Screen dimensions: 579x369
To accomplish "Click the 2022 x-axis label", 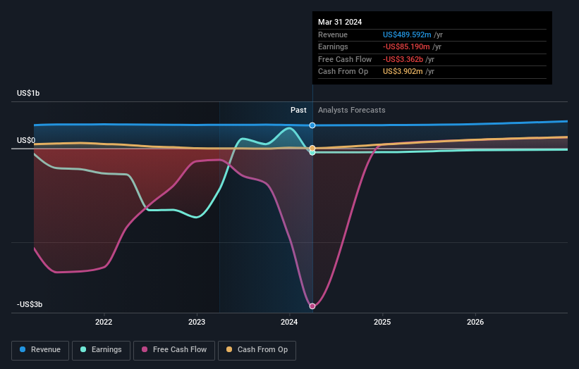I will (x=104, y=323).
